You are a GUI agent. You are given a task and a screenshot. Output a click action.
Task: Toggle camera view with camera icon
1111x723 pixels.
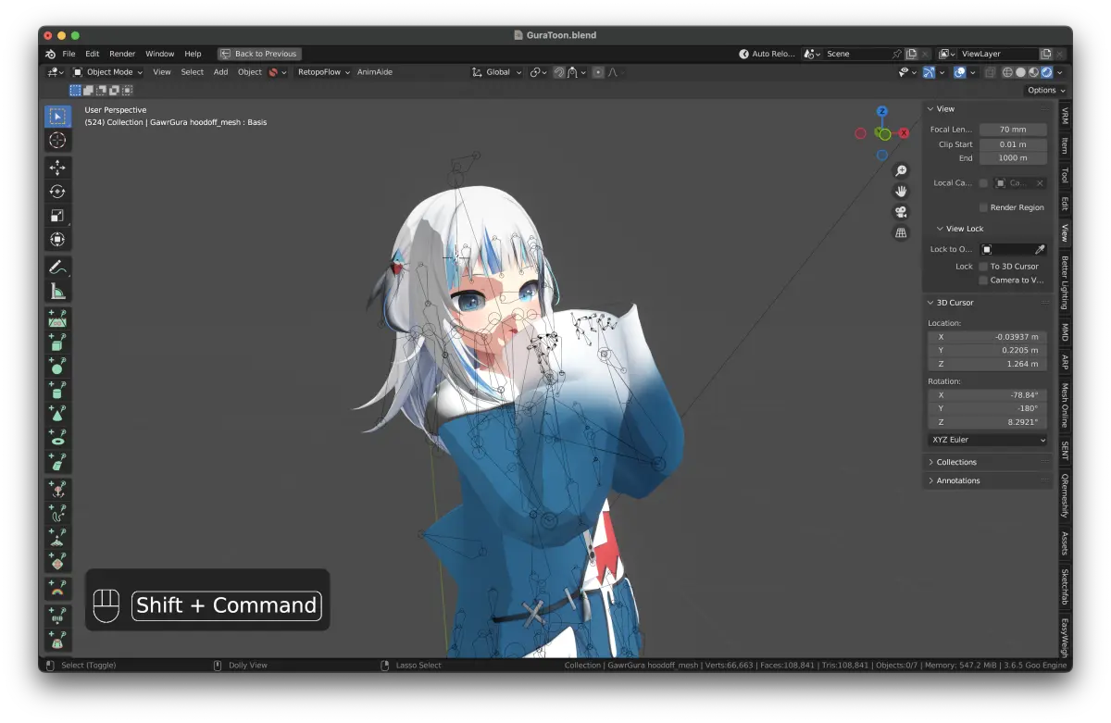point(901,212)
